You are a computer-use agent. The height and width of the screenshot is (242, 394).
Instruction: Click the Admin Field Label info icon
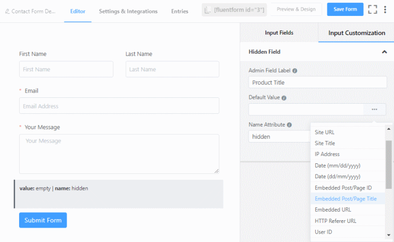pos(295,71)
